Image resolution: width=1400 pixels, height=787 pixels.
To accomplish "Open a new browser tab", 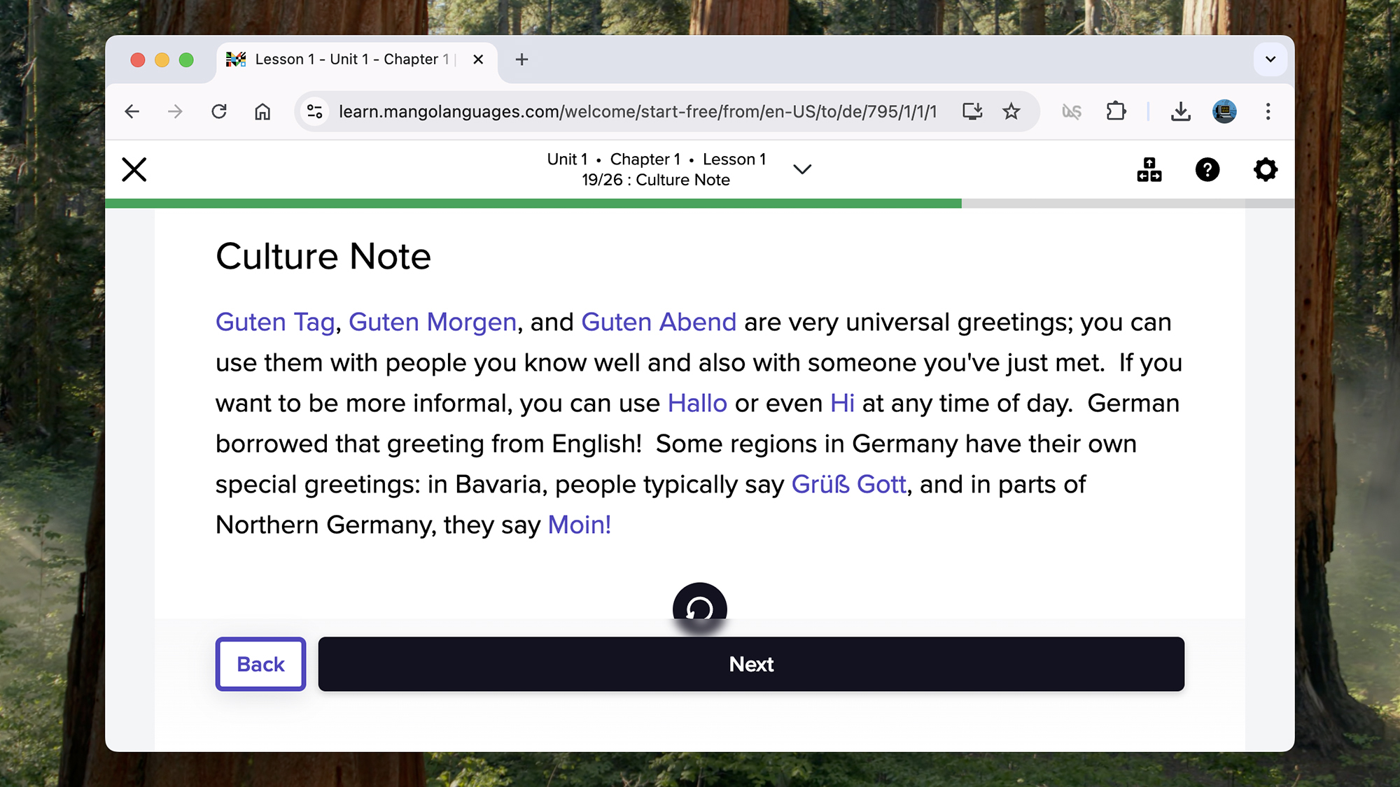I will (521, 59).
